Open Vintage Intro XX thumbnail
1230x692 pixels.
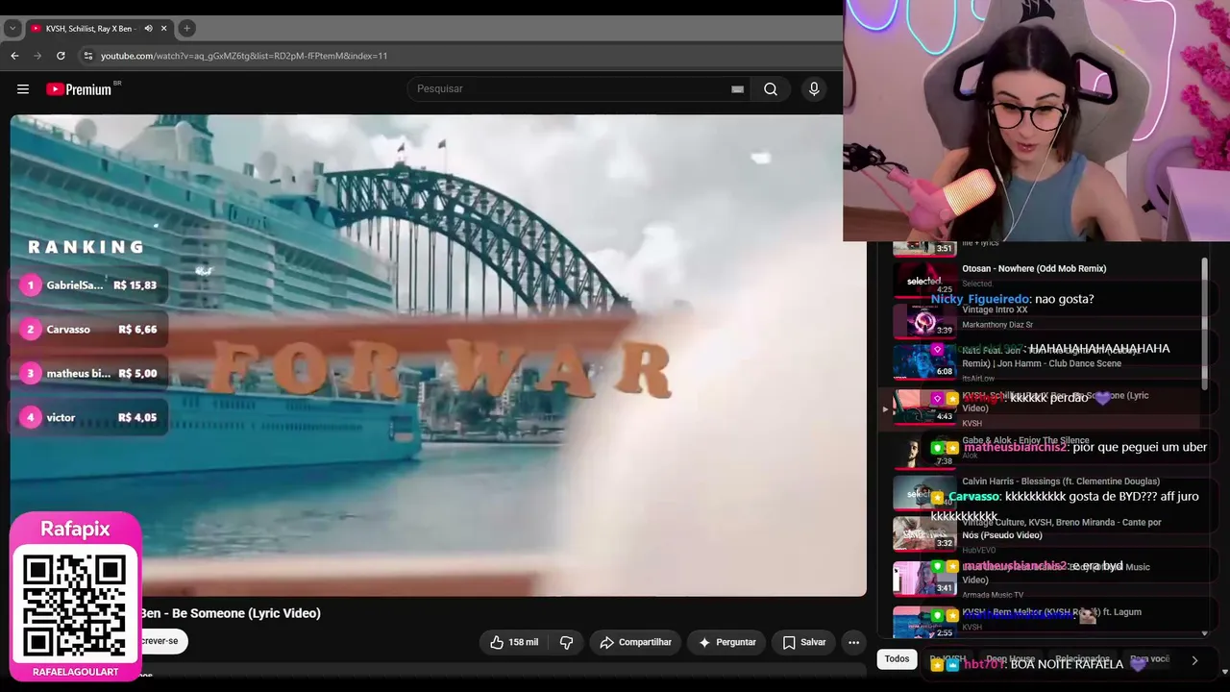[924, 320]
